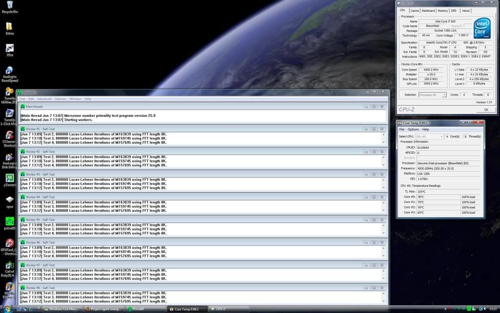
Task: Click the "Socket 1366 LGA" Package value
Action: 445,31
